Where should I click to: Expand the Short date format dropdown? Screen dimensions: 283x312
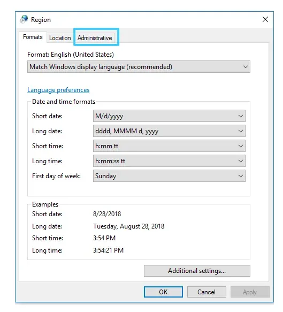tap(169, 116)
